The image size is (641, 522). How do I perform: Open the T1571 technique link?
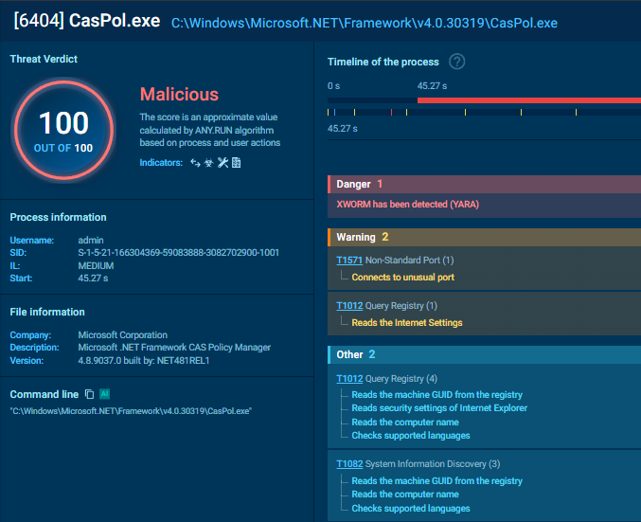coord(349,261)
